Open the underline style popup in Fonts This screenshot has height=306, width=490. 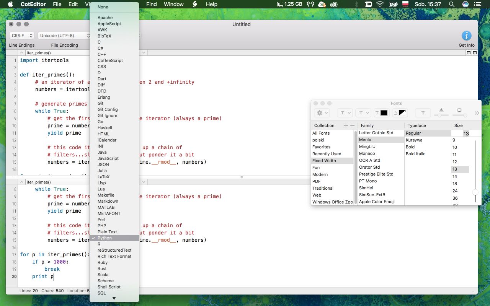[345, 113]
